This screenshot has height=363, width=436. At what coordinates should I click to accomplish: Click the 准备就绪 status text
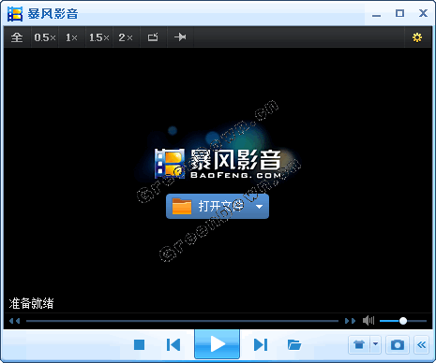point(31,303)
